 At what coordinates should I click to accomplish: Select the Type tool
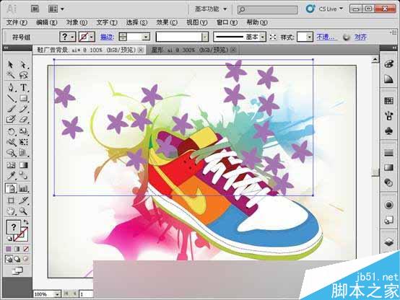click(23, 88)
